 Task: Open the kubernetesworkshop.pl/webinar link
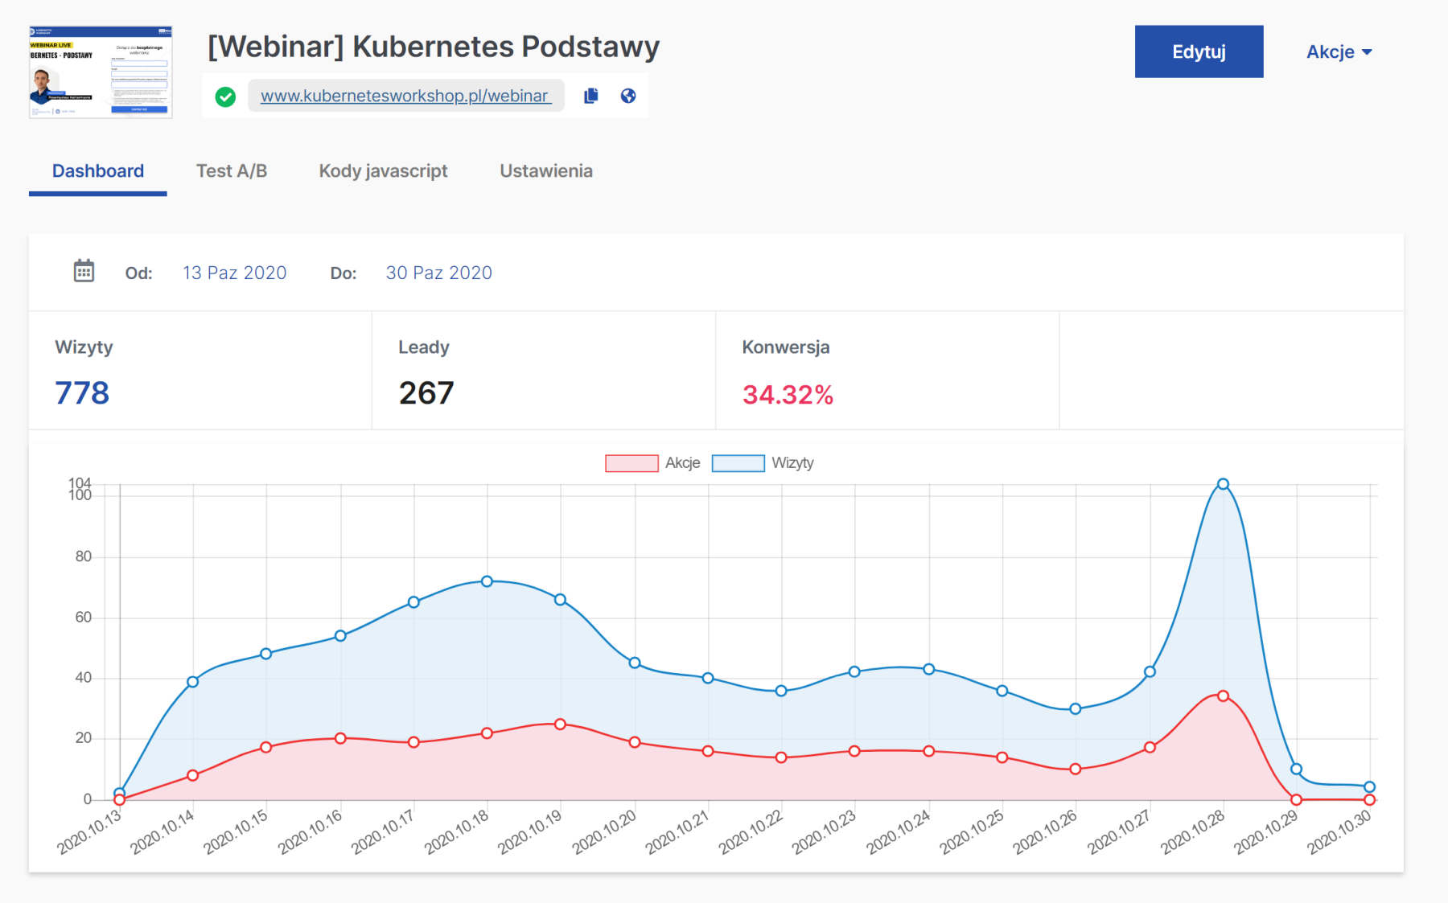coord(405,96)
